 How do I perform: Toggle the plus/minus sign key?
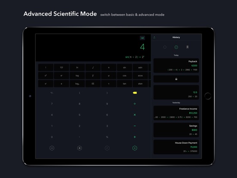click(52, 93)
